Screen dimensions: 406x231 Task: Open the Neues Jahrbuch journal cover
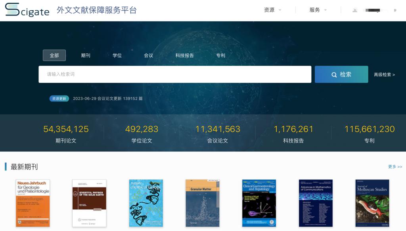(x=33, y=203)
